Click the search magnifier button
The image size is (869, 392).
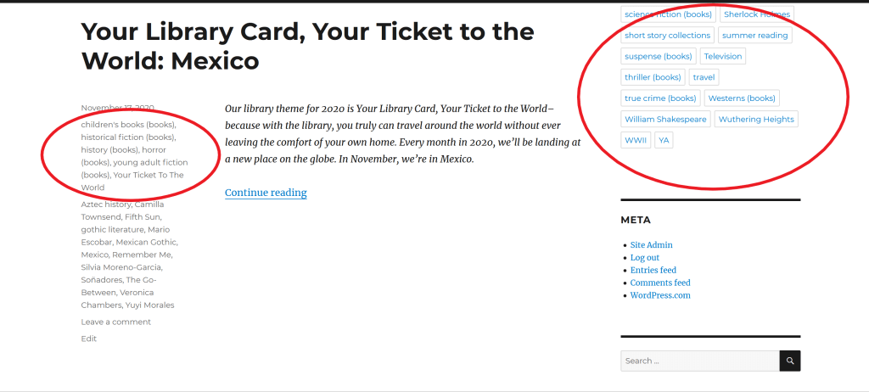[790, 361]
